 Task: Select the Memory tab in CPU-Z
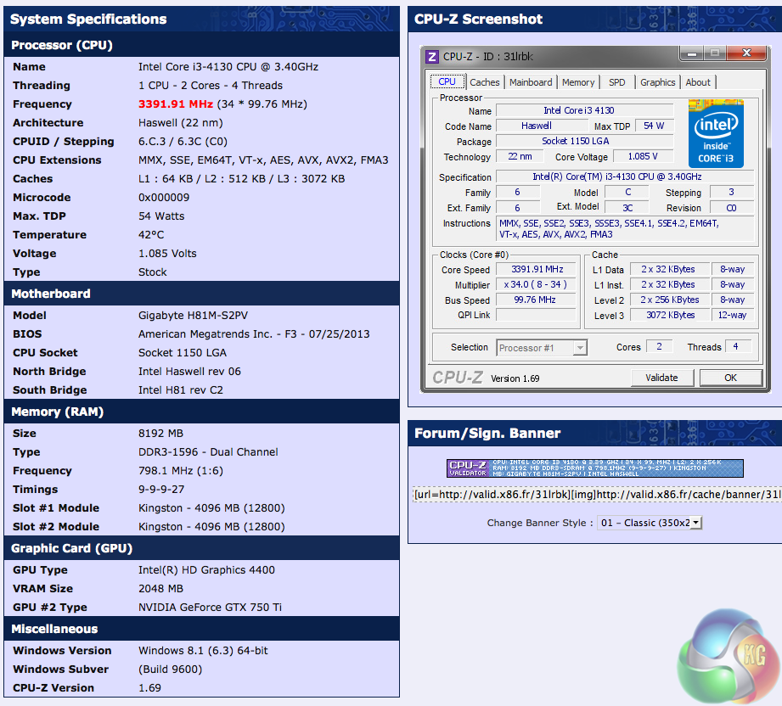[x=578, y=82]
